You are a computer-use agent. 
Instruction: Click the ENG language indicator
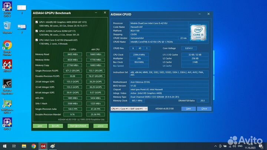[240, 146]
